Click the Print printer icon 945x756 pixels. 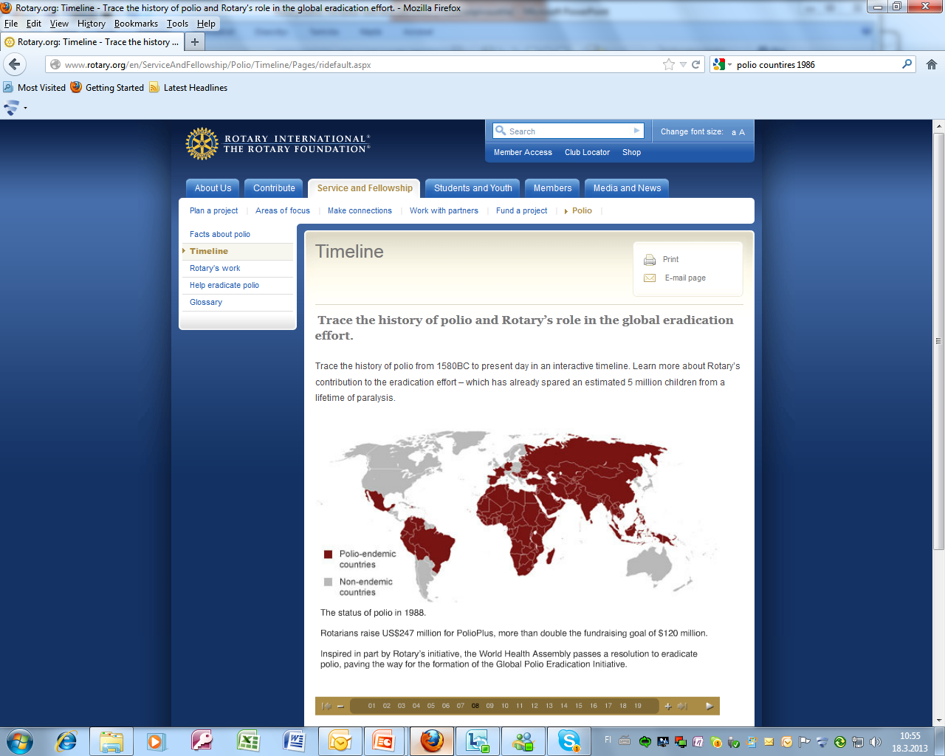tap(650, 260)
